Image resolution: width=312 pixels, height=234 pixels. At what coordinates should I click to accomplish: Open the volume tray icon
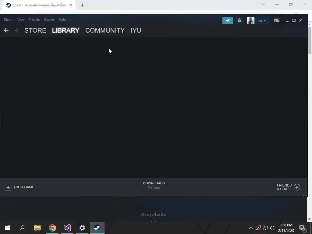coord(272,228)
